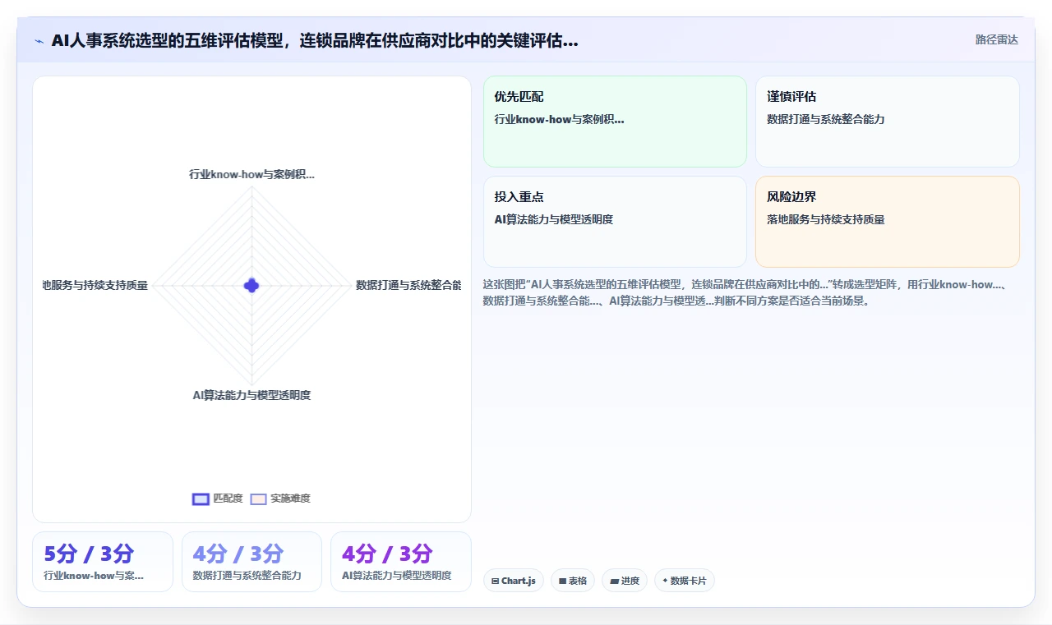Image resolution: width=1052 pixels, height=625 pixels.
Task: Open the 谨慎评估 card
Action: [888, 122]
